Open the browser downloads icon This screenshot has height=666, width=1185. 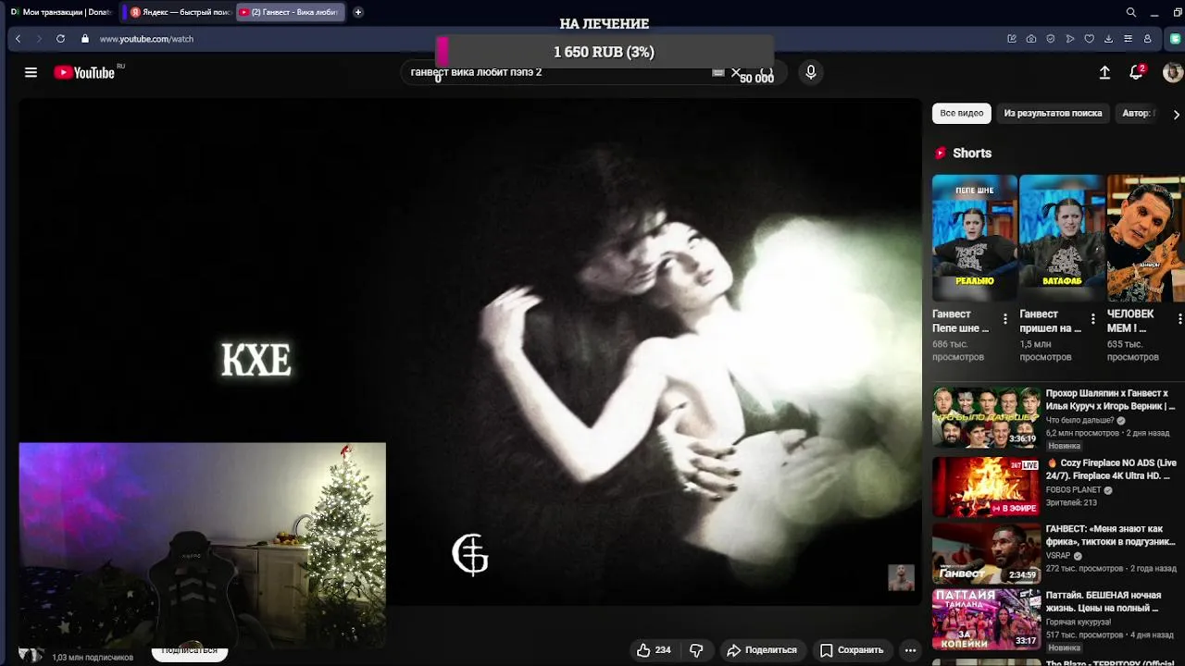click(1109, 39)
